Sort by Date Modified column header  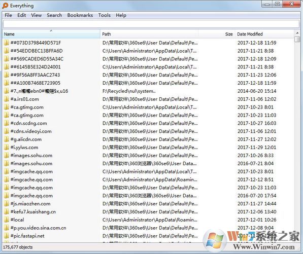click(264, 34)
